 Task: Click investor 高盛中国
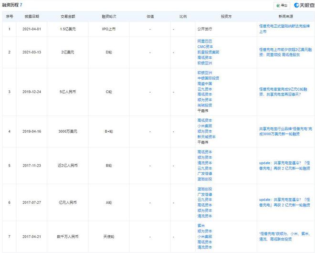[204, 84]
